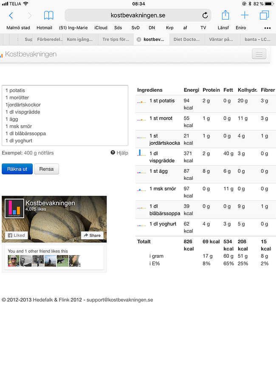Add a new tab with the plus icon
Screen dimensions: 276x368
coord(245,16)
